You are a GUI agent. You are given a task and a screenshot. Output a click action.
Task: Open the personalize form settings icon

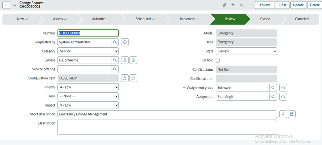pyautogui.click(x=241, y=5)
